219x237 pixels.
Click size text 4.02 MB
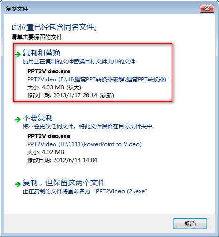[x=53, y=152]
